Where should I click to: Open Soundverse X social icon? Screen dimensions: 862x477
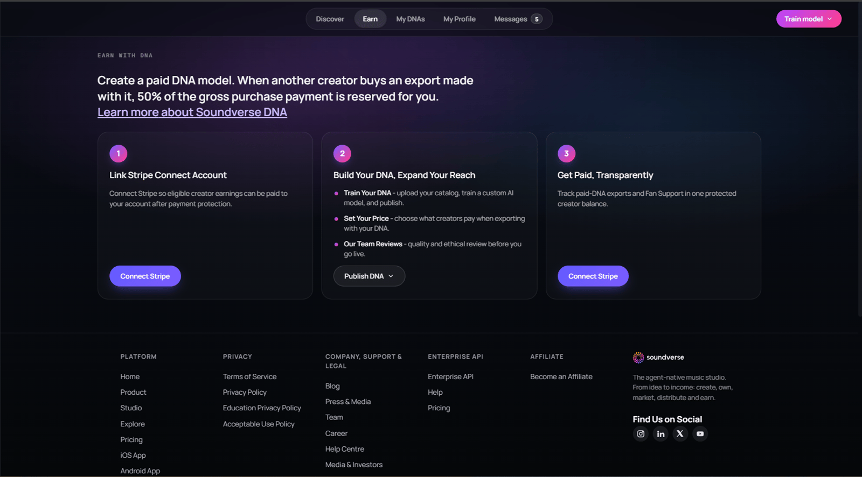[x=680, y=434]
